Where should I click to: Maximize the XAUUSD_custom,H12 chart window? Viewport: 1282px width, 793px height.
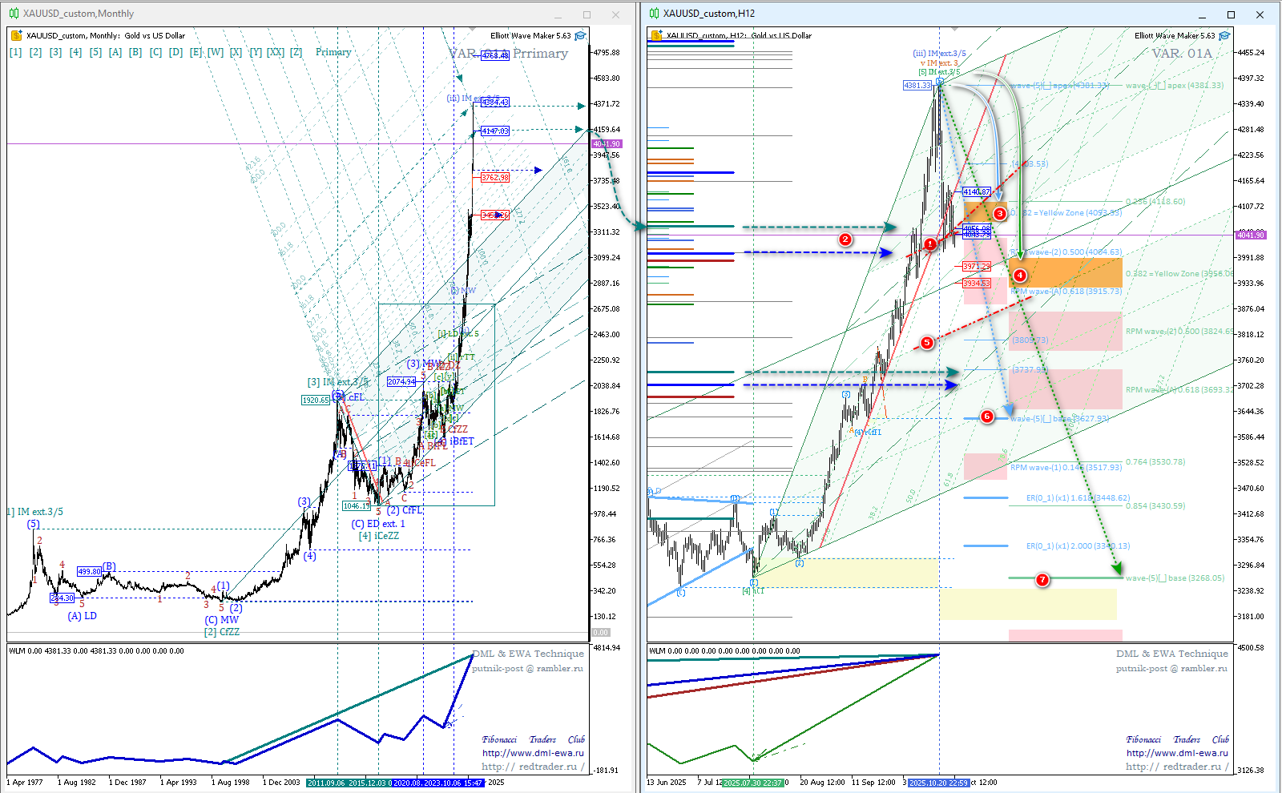click(x=1231, y=14)
